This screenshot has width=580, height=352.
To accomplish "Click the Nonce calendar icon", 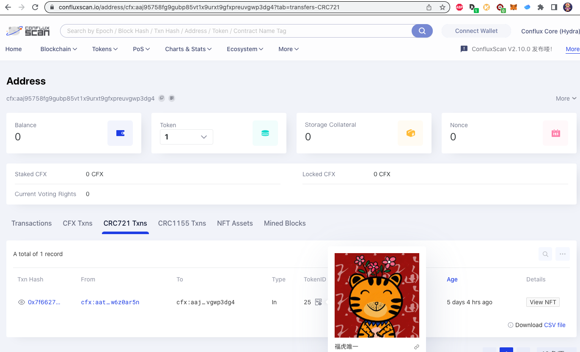I will (555, 133).
